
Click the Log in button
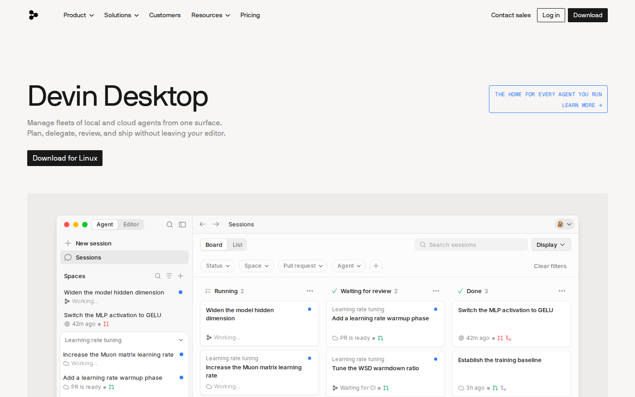551,15
